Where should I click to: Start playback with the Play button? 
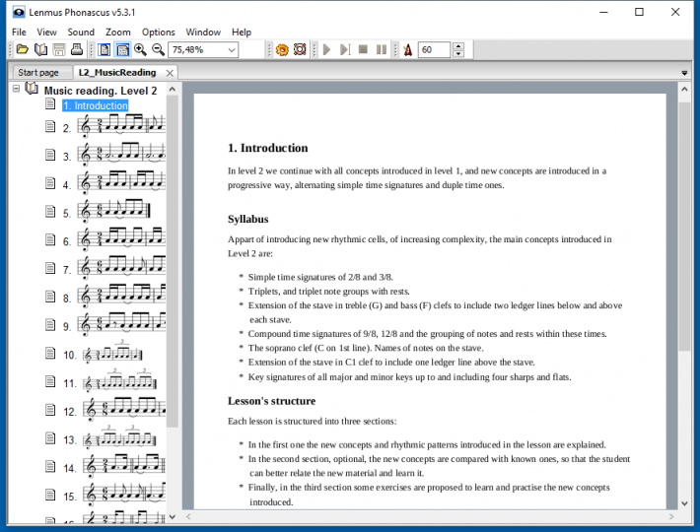tap(326, 49)
